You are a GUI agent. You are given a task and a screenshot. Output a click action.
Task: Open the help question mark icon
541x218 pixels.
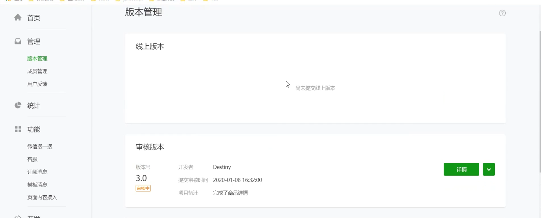[502, 13]
